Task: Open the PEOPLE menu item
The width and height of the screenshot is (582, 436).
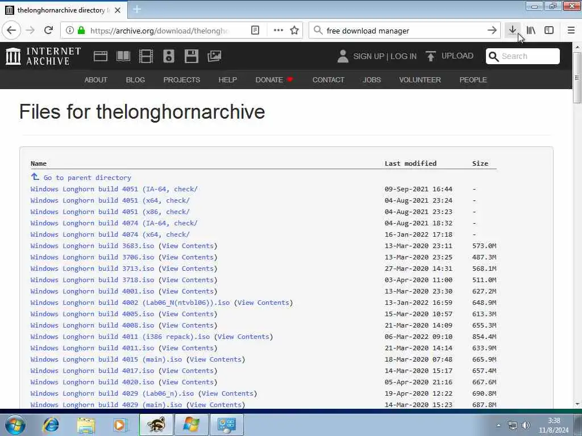Action: click(473, 79)
